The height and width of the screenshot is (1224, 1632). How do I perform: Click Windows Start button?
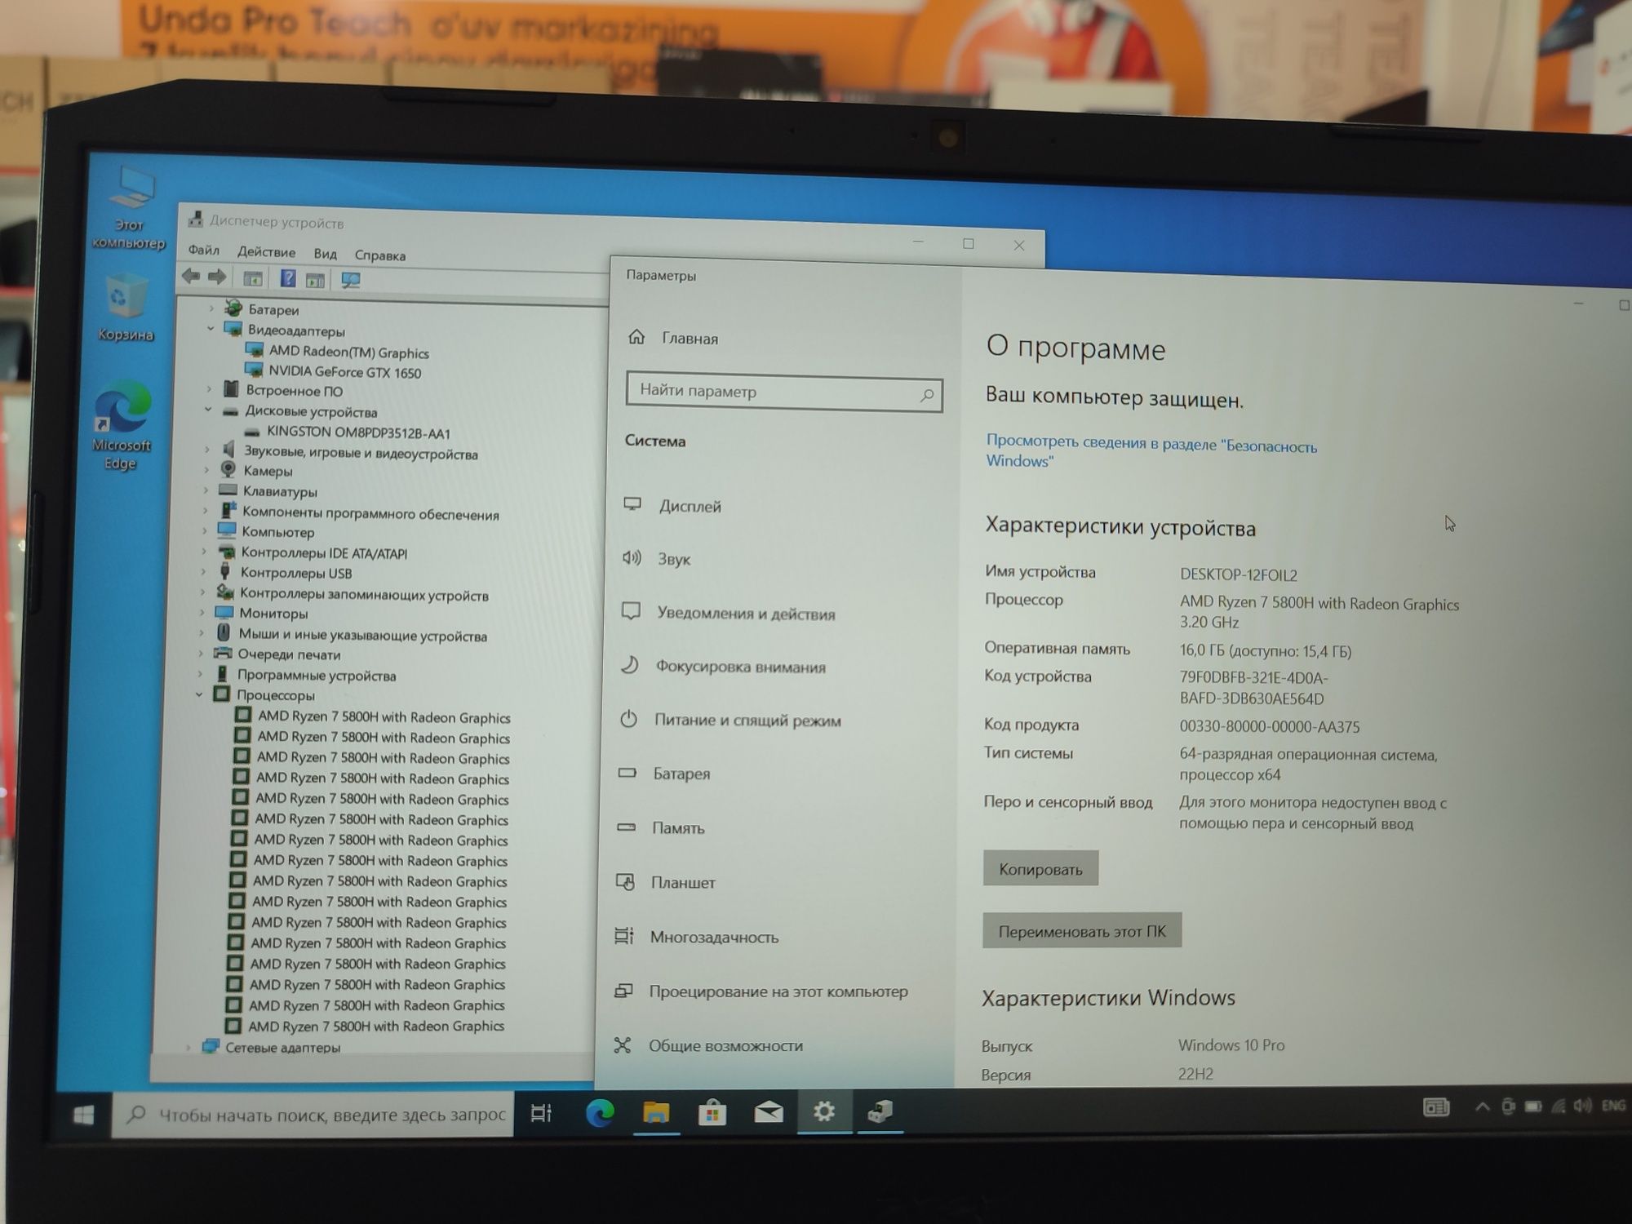(x=83, y=1115)
